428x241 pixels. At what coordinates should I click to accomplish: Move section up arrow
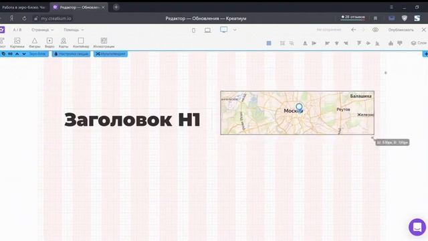click(x=17, y=54)
